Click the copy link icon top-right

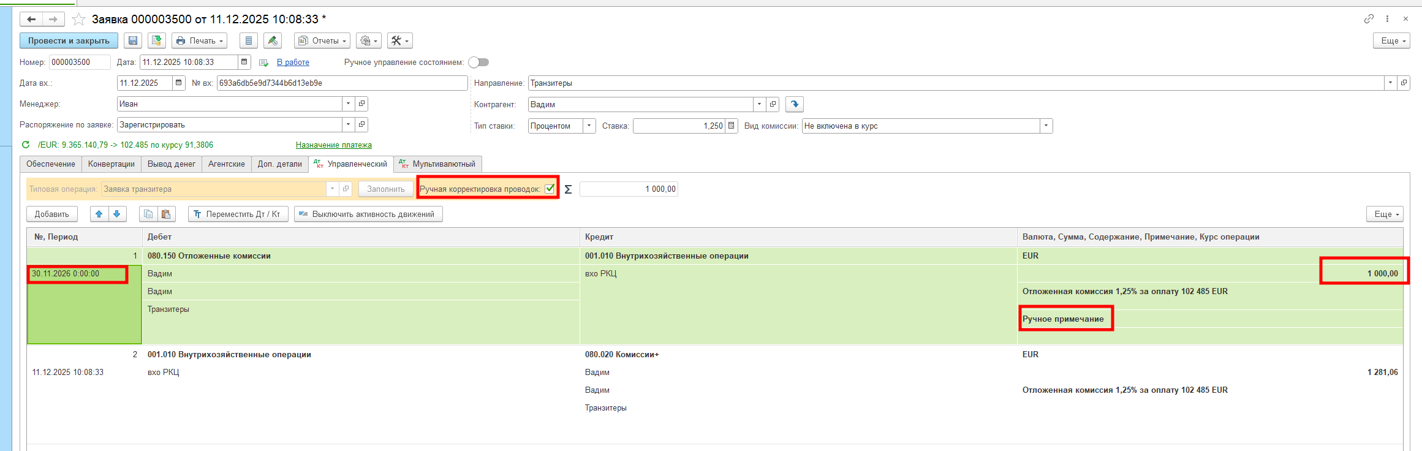(x=1369, y=19)
